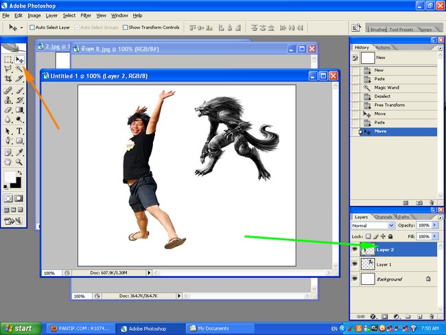Select the Brush tool

click(19, 91)
